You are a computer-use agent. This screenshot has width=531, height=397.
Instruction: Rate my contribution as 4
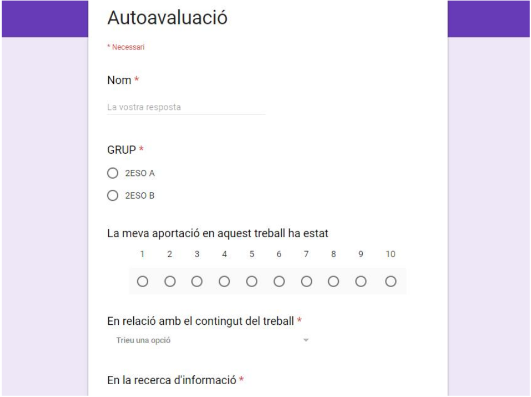tap(224, 282)
